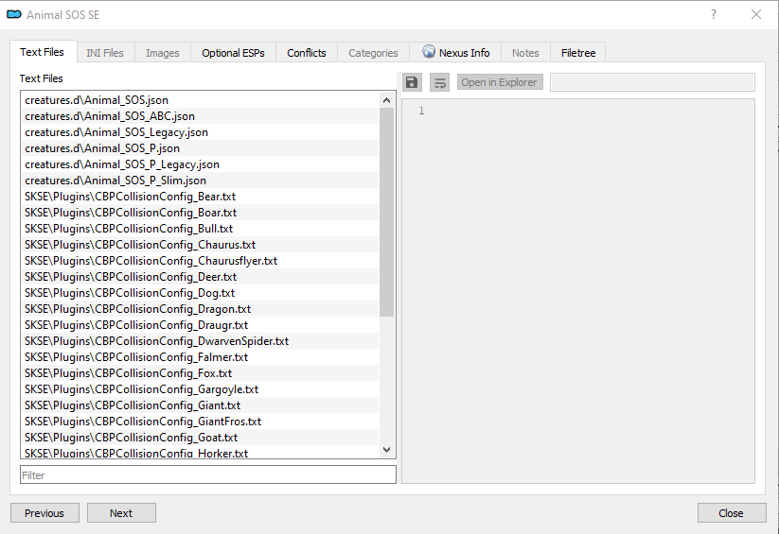Click the save file icon
Screen dimensions: 779x534
pos(412,82)
